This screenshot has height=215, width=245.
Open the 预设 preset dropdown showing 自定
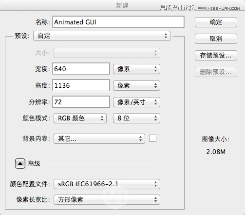coord(102,36)
